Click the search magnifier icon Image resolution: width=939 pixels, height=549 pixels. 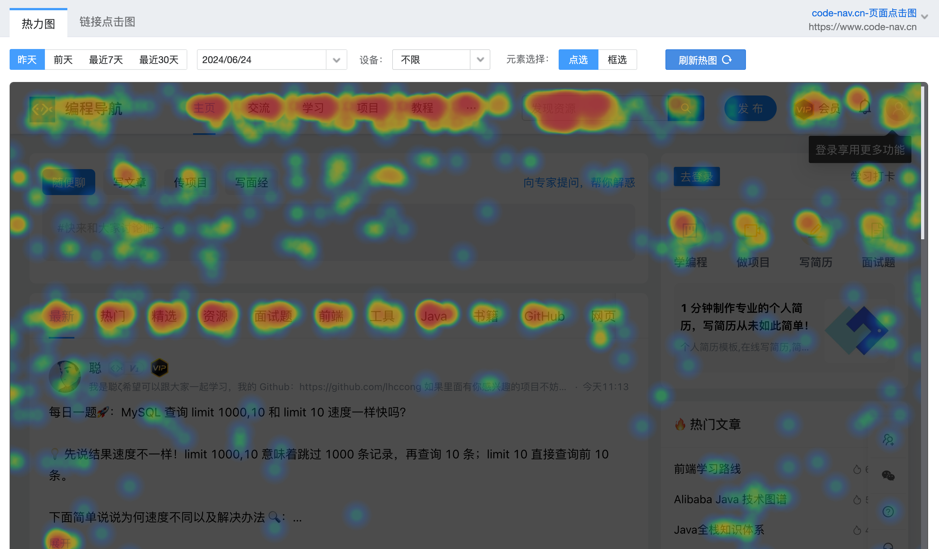pos(685,108)
